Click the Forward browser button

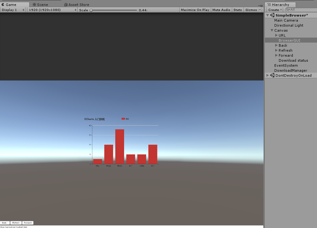tap(28, 223)
